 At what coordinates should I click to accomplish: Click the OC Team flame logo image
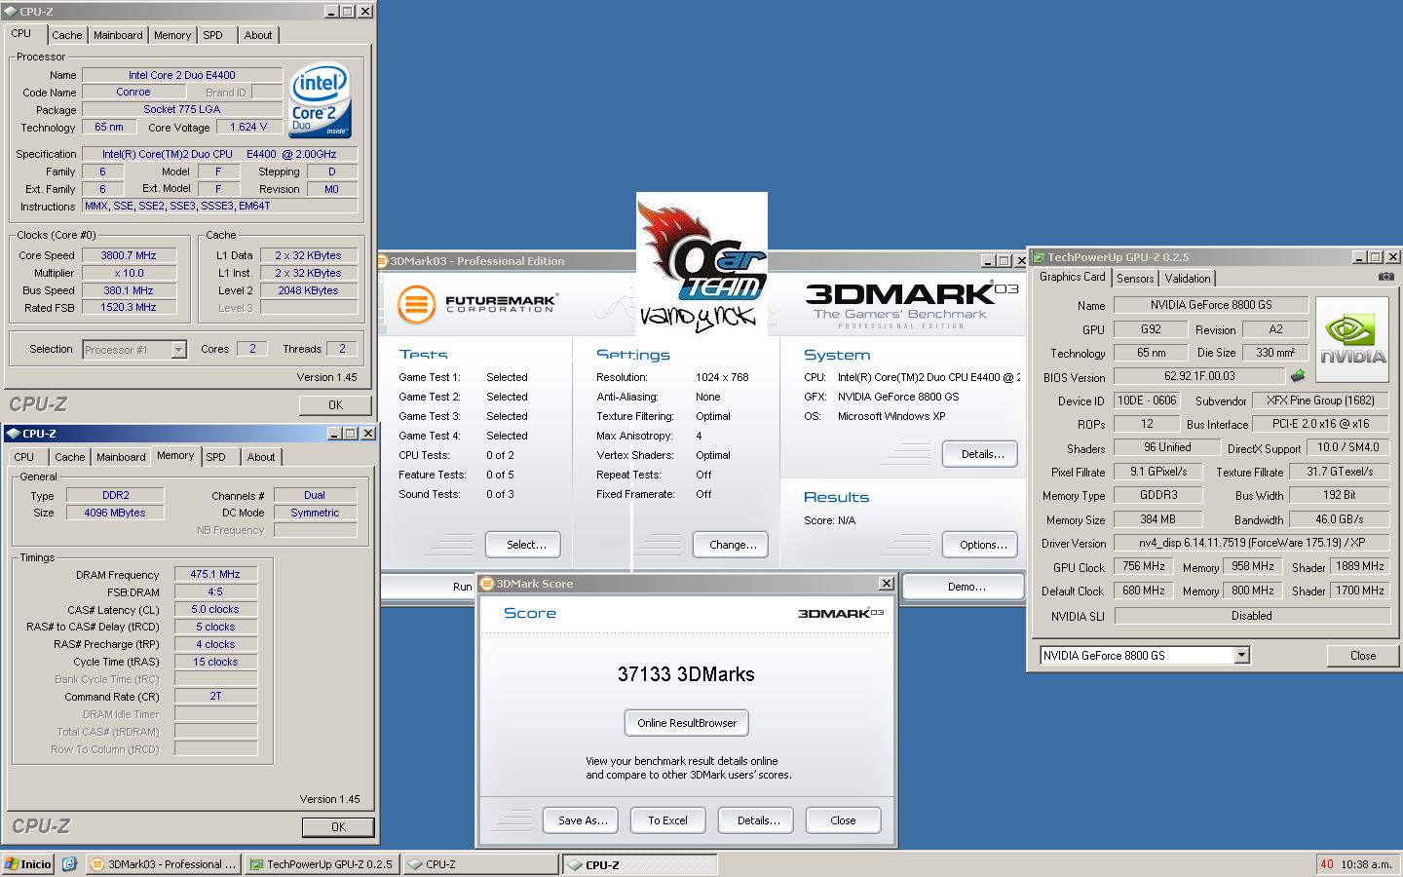(701, 263)
